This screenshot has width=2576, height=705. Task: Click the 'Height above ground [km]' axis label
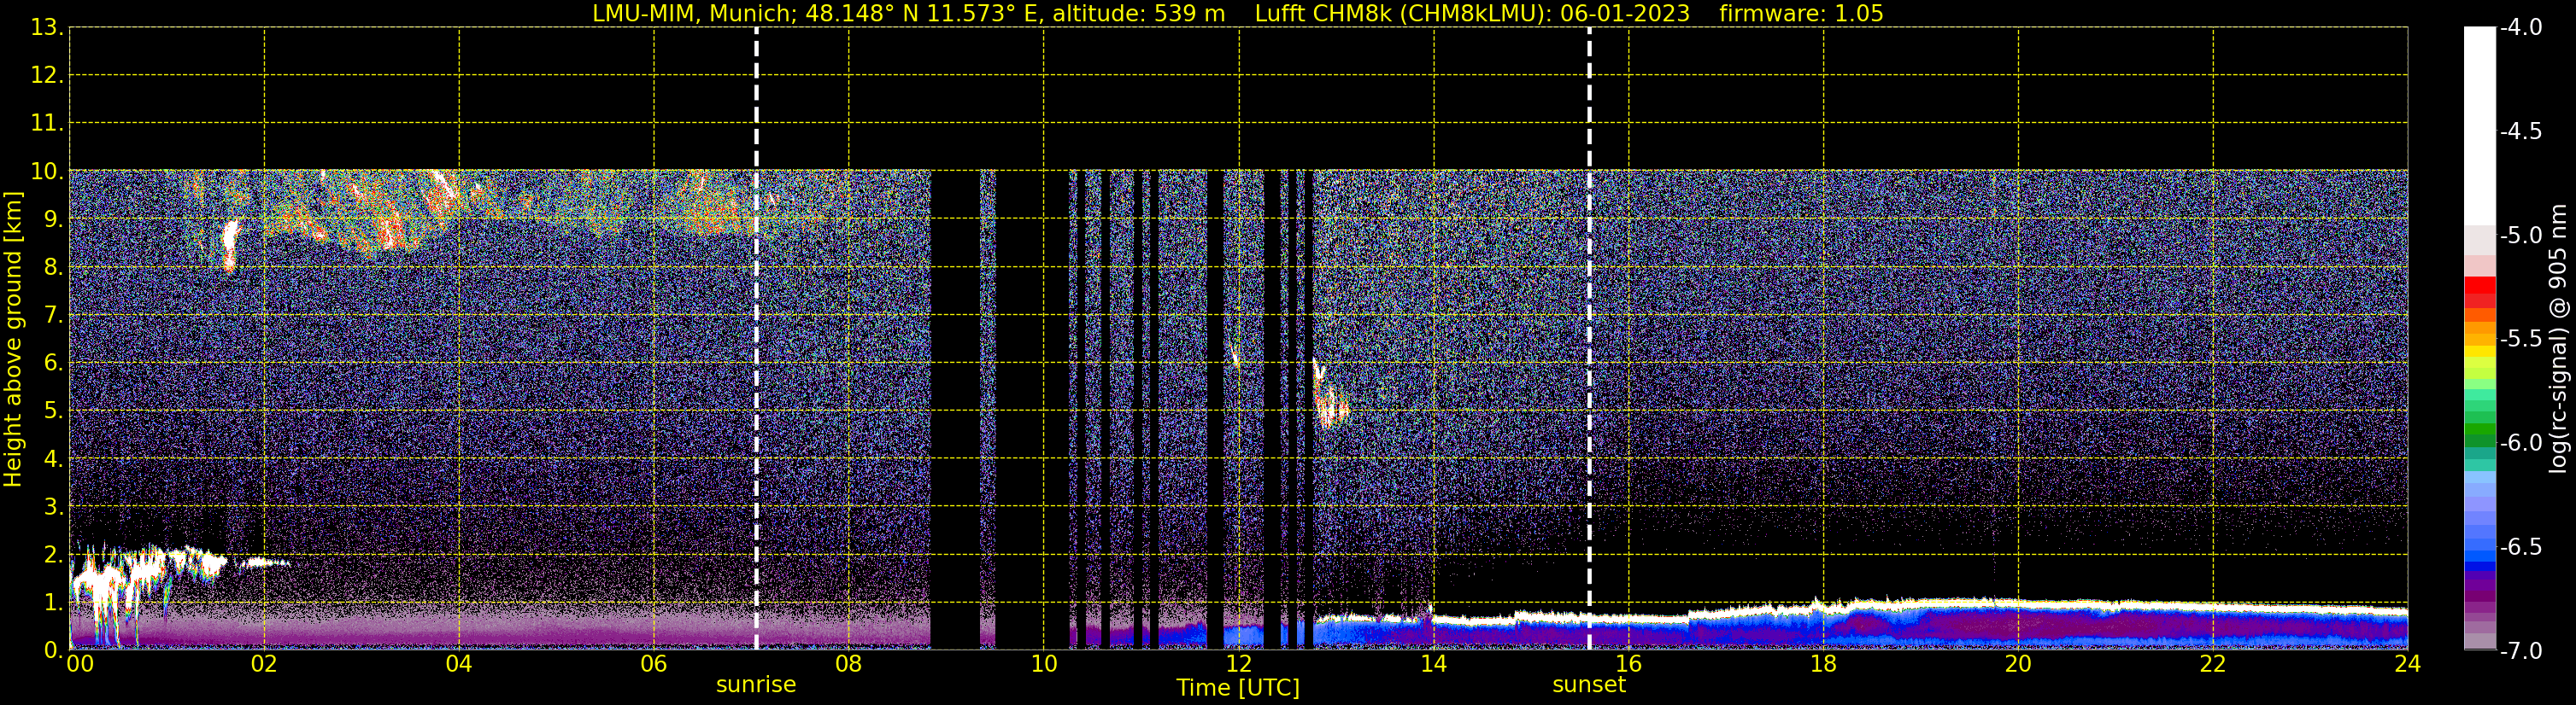[13, 340]
